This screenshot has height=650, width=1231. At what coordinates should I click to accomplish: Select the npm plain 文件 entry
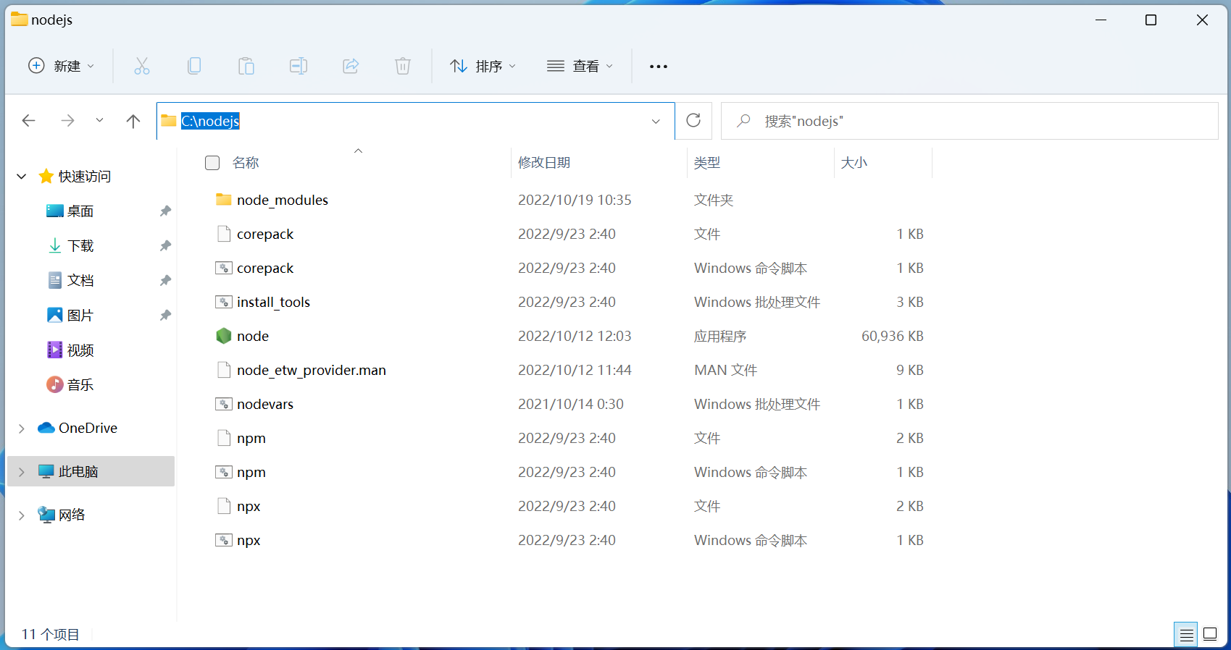(x=251, y=438)
